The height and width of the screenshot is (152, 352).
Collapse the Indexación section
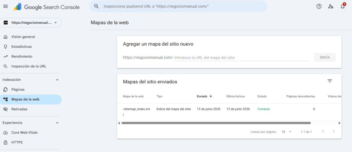[57, 80]
